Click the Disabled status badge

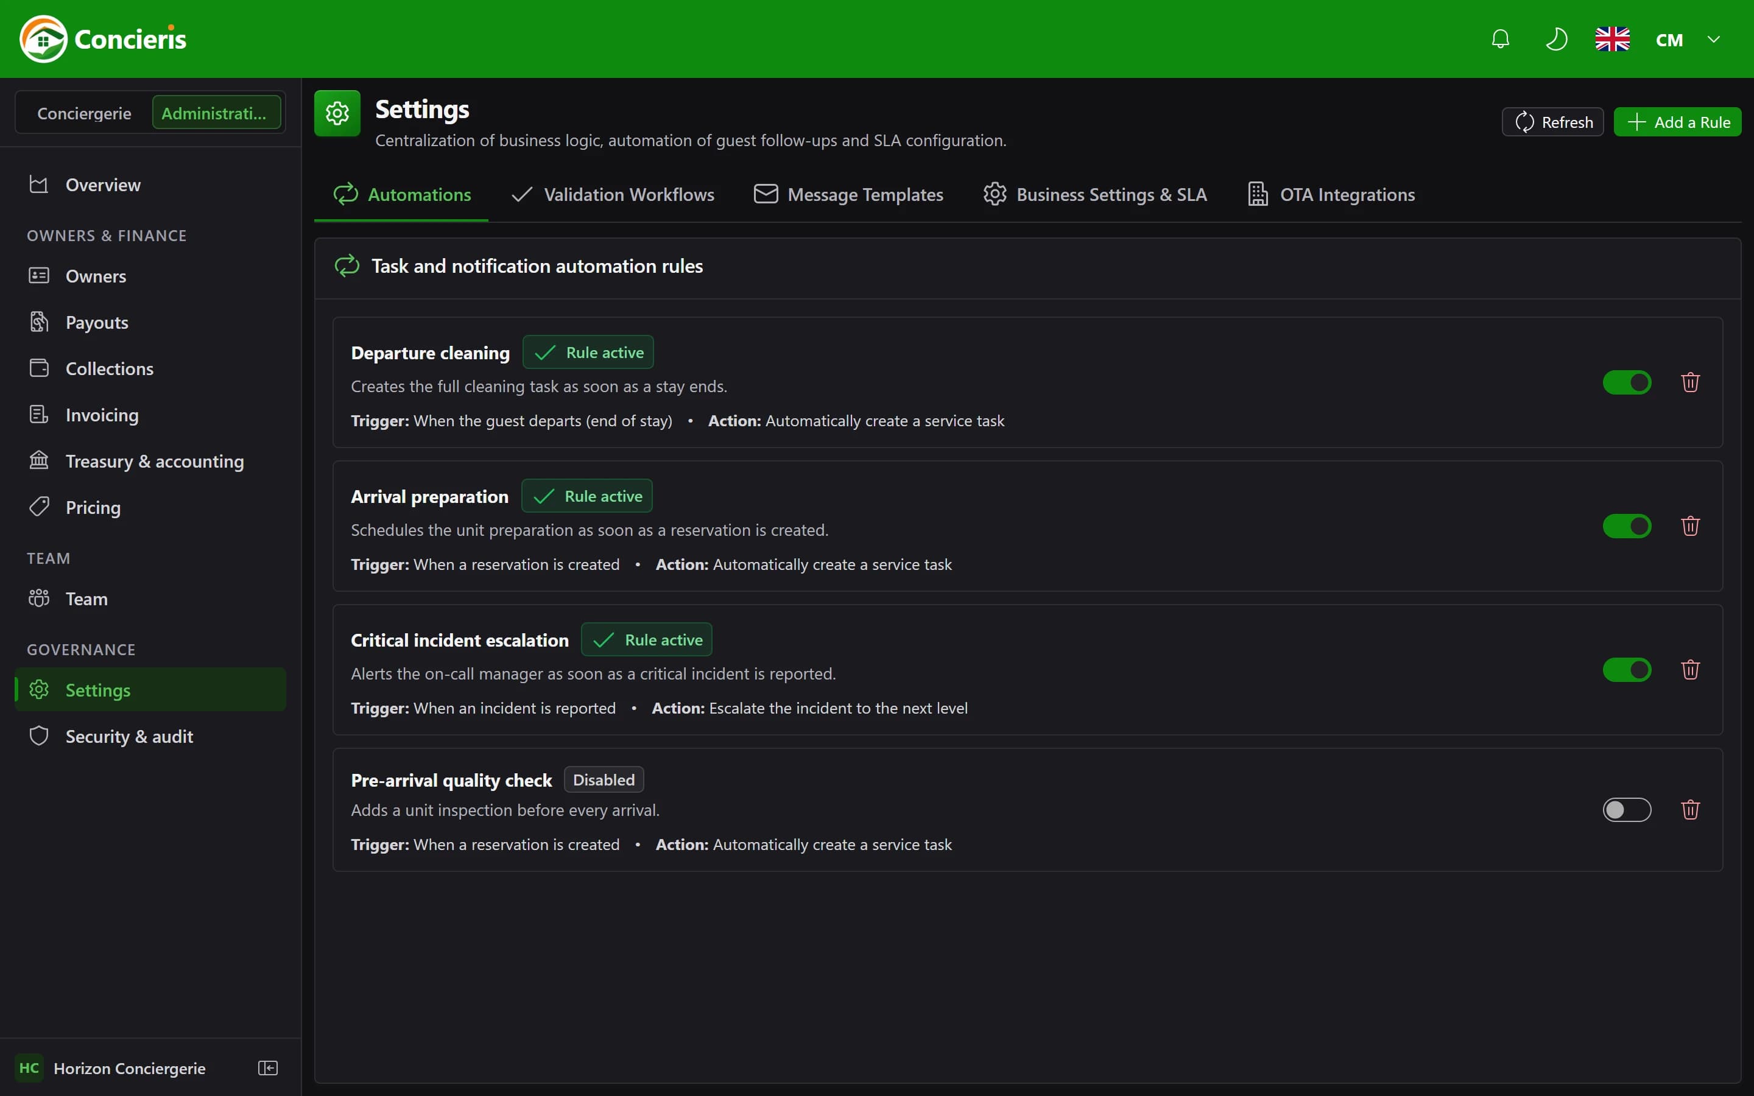[604, 780]
